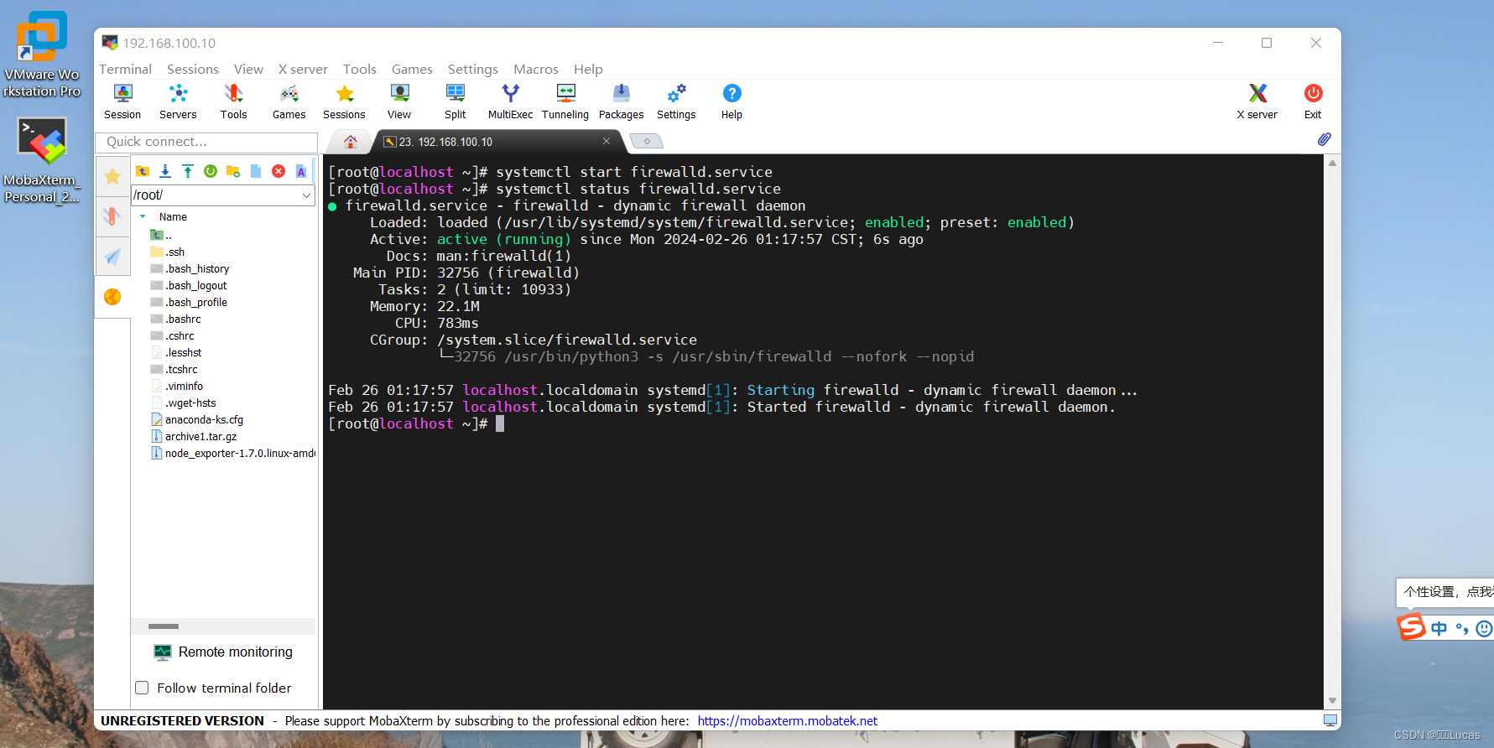Open the View menu

248,69
